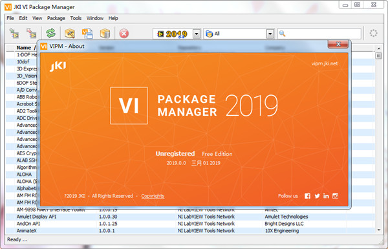The image size is (388, 249).
Task: Open the Tools menu
Action: [76, 18]
